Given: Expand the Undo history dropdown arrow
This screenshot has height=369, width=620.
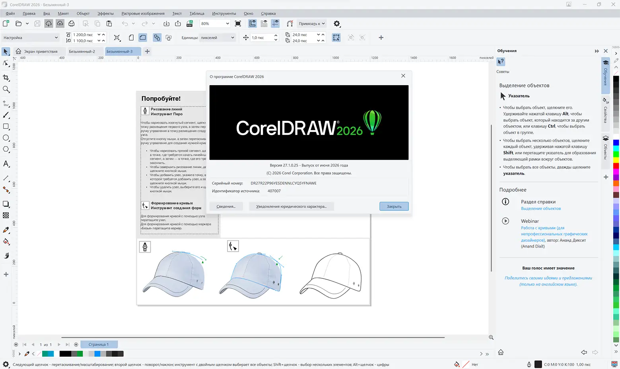Looking at the screenshot, I should (x=133, y=23).
